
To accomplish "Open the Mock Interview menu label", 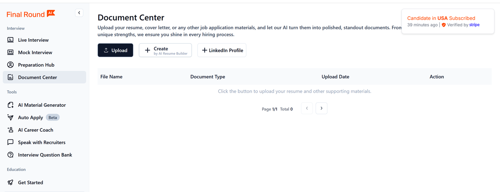I will pyautogui.click(x=35, y=53).
